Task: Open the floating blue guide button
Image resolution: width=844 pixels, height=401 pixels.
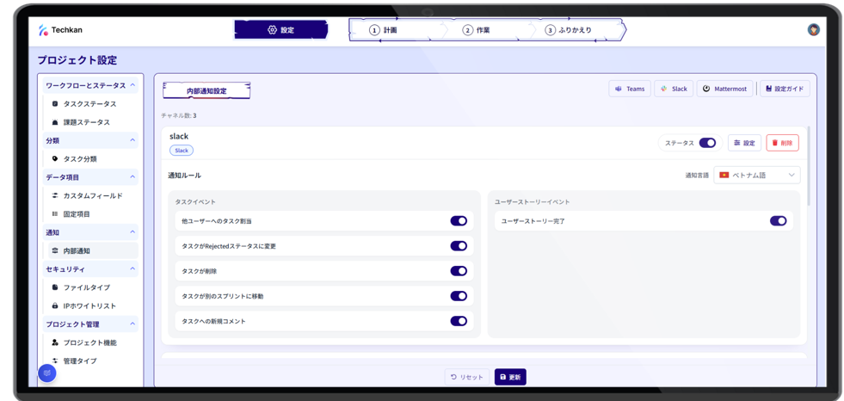Action: [x=47, y=373]
